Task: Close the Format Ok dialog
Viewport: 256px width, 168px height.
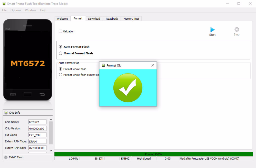Action: click(153, 65)
